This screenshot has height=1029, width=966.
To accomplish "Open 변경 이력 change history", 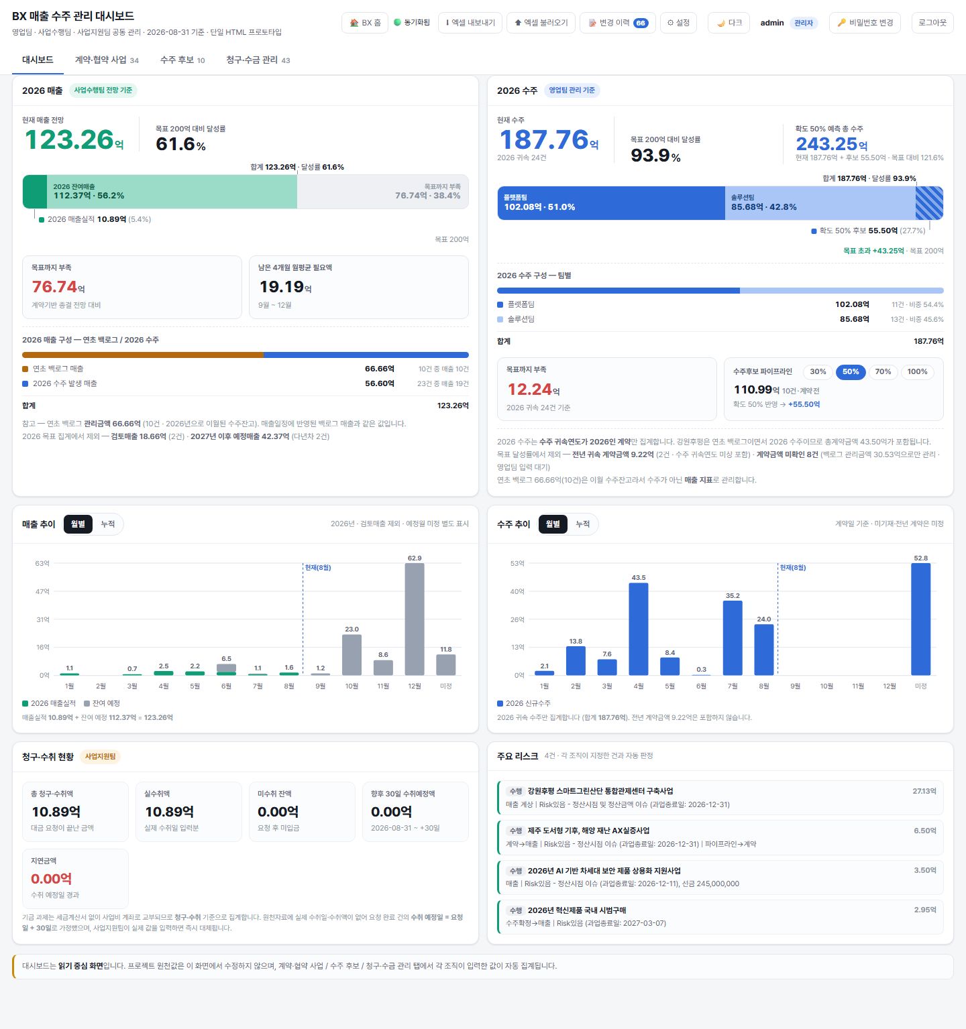I will click(x=617, y=23).
